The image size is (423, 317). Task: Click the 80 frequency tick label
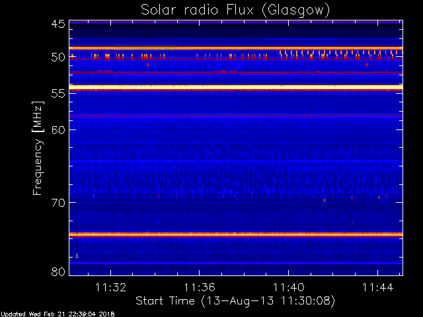click(58, 271)
